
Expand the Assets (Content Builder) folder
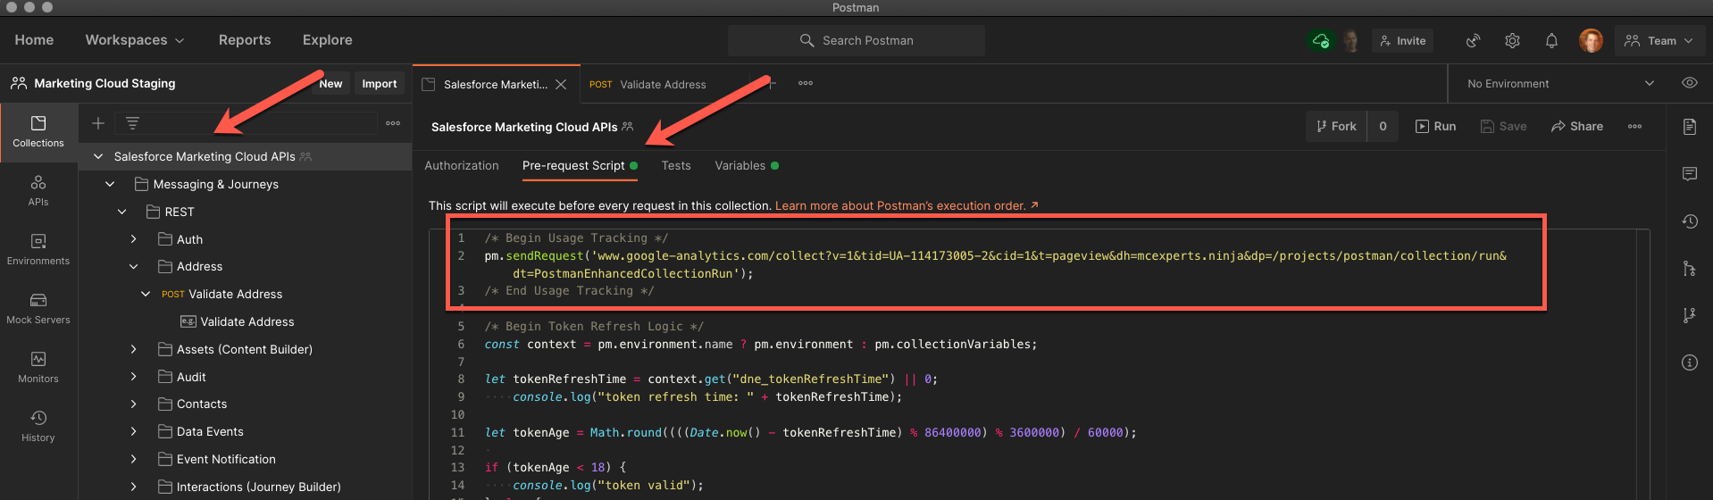click(134, 349)
